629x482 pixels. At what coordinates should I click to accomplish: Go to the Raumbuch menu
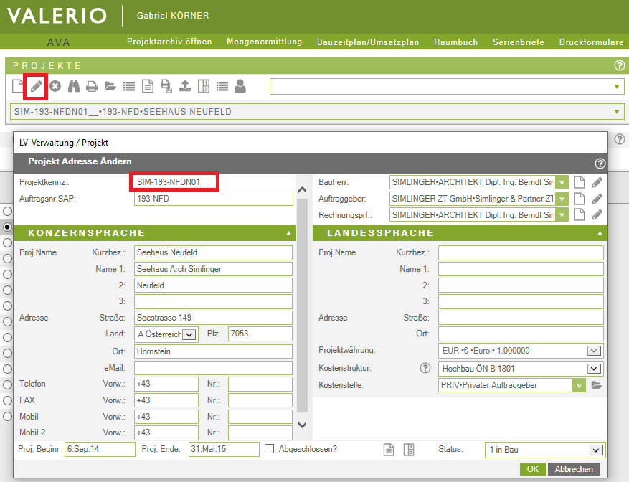pyautogui.click(x=455, y=42)
